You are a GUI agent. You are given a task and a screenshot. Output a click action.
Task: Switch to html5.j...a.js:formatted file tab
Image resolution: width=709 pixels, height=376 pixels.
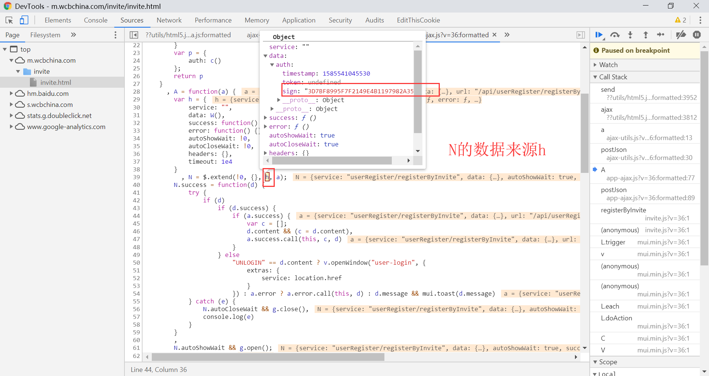[x=188, y=35]
